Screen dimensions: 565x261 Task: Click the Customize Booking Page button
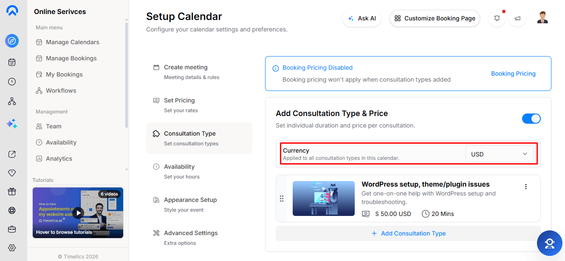(435, 18)
